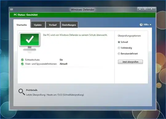Open the Hilfe link
Image resolution: width=166 pixels, height=119 pixels.
[x=146, y=25]
